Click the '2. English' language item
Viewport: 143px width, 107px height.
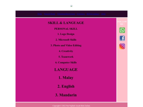(x=66, y=86)
